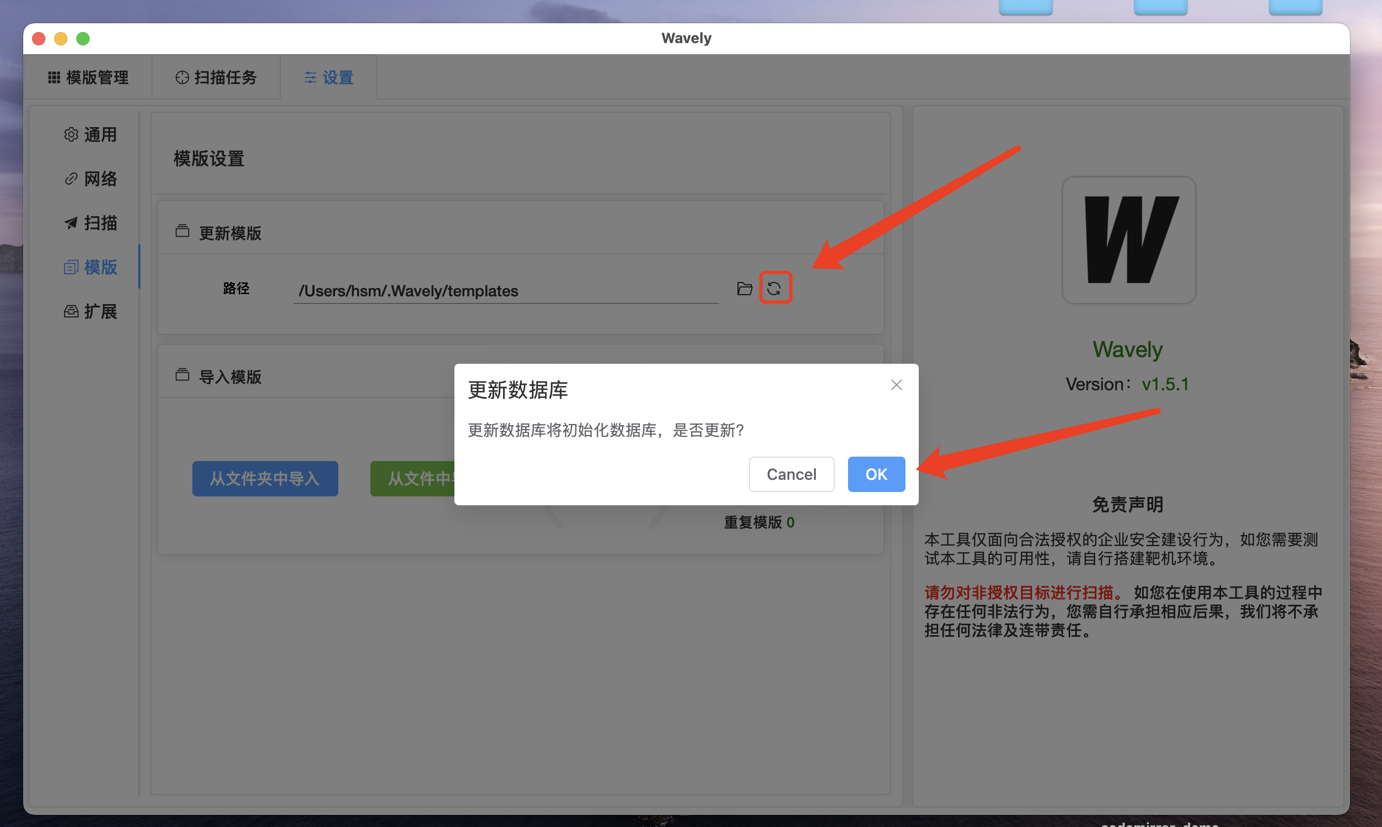1382x827 pixels.
Task: Click the refresh icon to update templates
Action: [775, 287]
